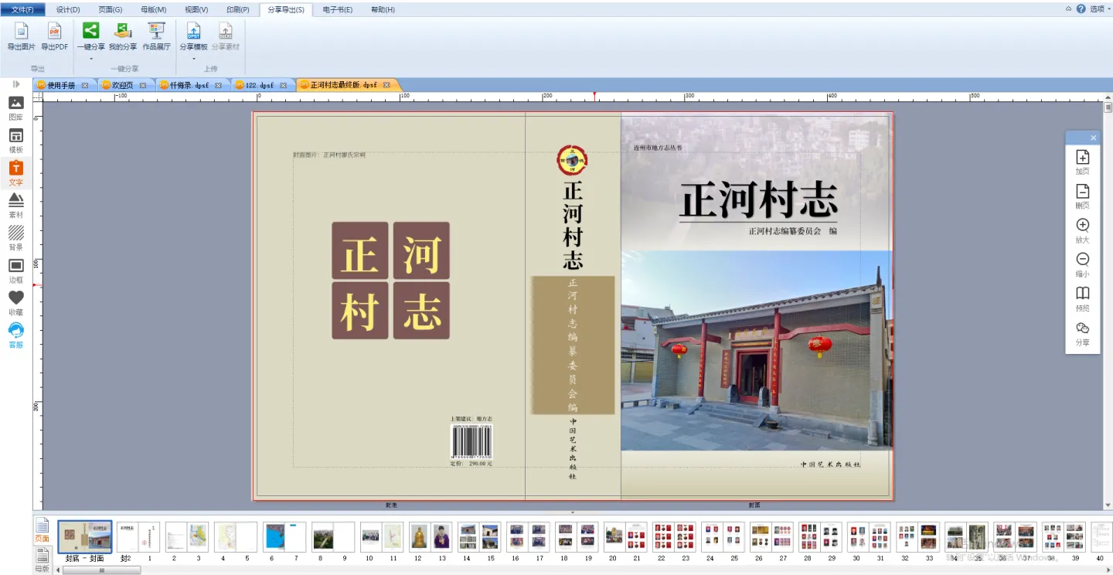Select the 封底 - 封面 cover thumbnail
The image size is (1113, 575).
[x=85, y=536]
